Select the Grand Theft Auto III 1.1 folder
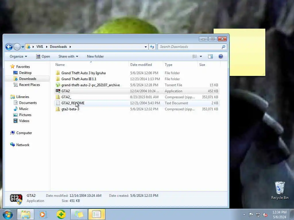The height and width of the screenshot is (220, 294). pyautogui.click(x=137, y=79)
